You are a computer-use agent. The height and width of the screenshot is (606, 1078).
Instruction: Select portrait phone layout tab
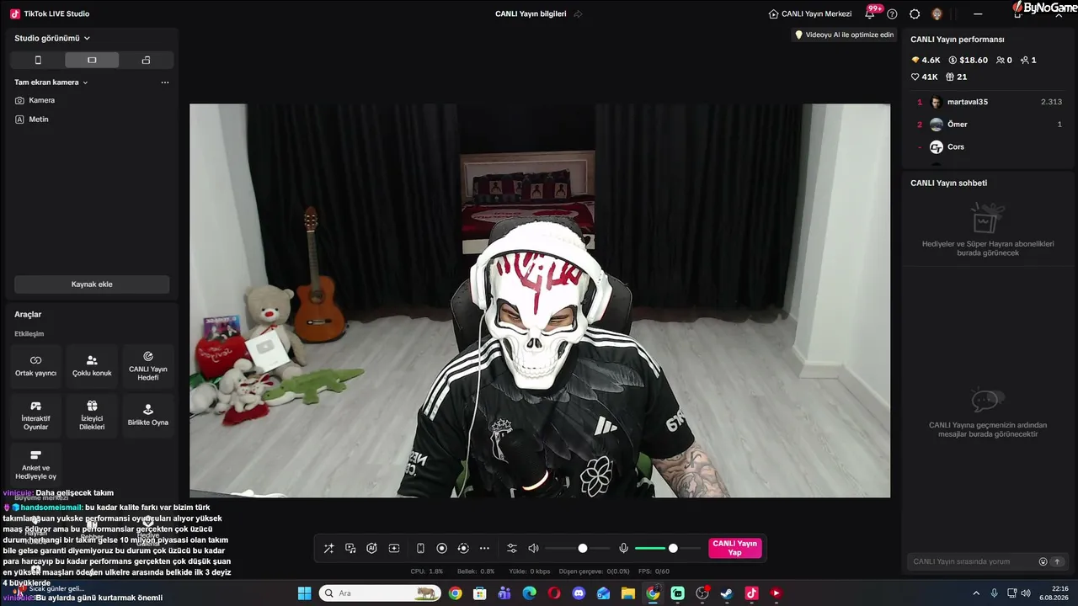(x=38, y=60)
